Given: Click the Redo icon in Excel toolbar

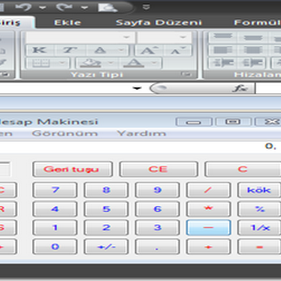Looking at the screenshot, I should coord(64,7).
